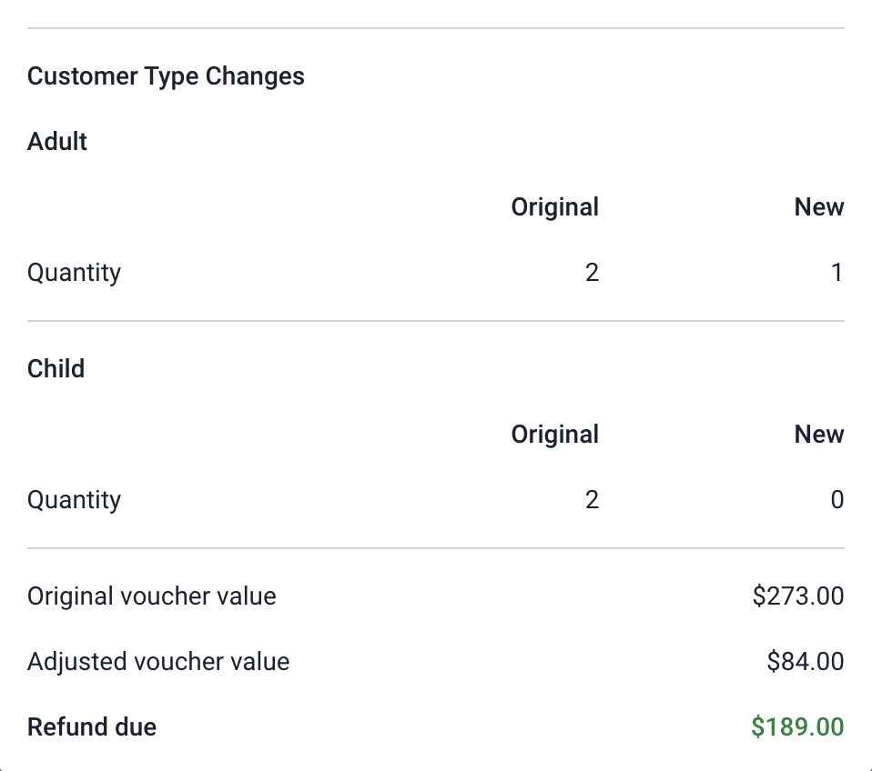Select the Quantity label in Child section

click(74, 500)
